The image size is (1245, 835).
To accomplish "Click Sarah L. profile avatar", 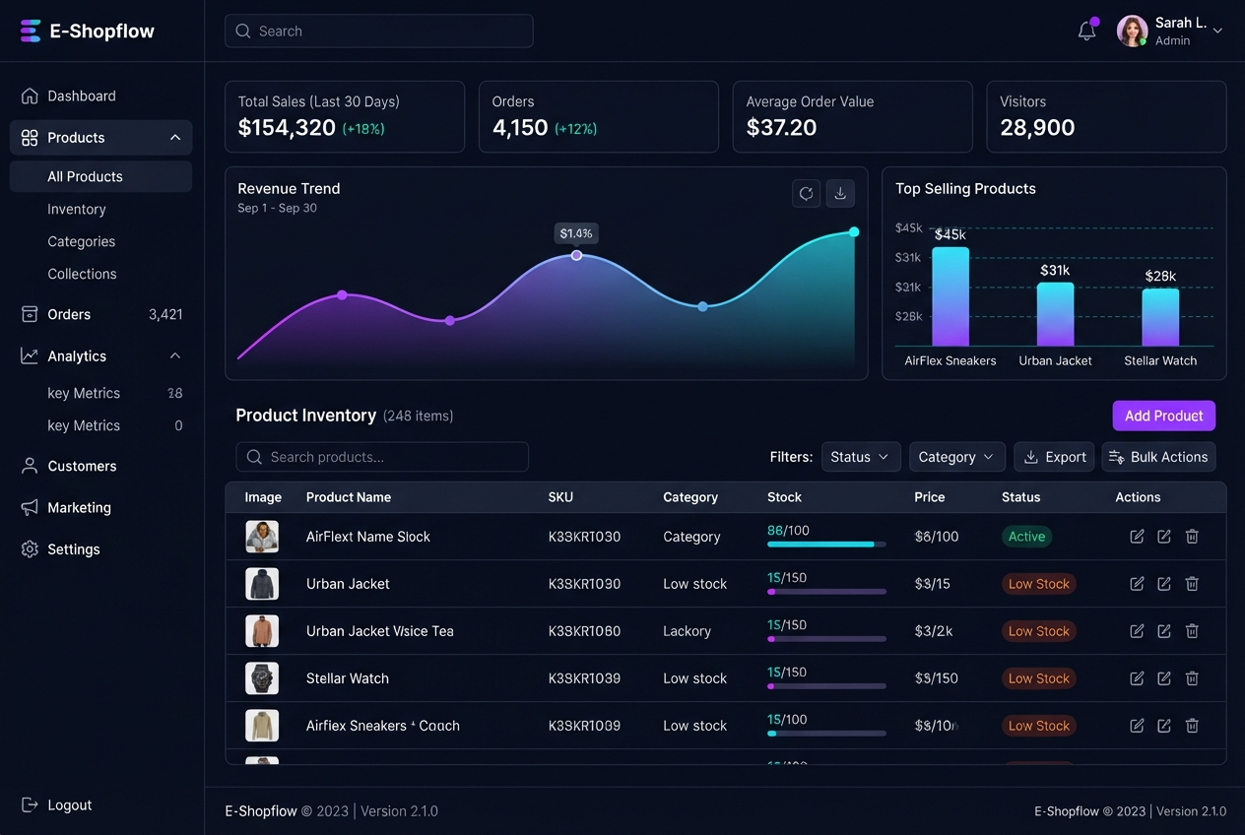I will [1132, 31].
